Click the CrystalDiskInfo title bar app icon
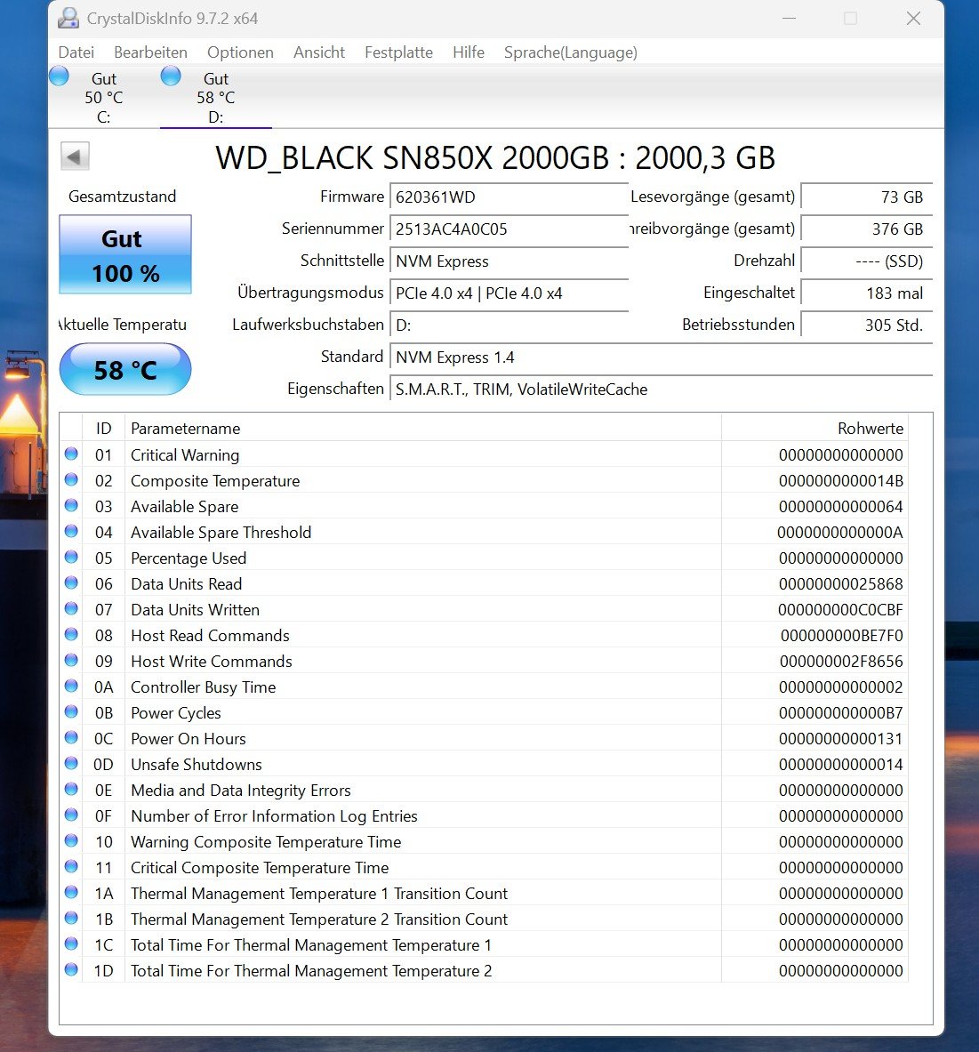979x1052 pixels. pyautogui.click(x=68, y=18)
